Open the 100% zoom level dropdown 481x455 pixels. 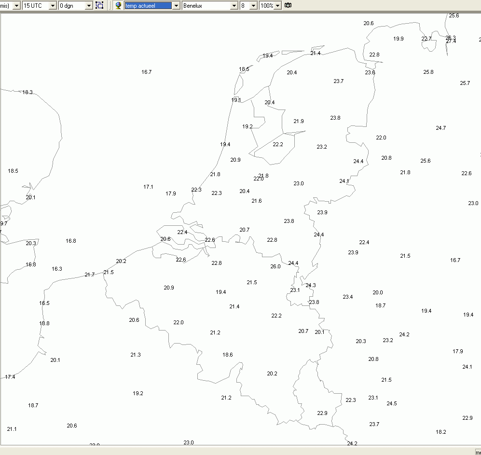tap(277, 5)
